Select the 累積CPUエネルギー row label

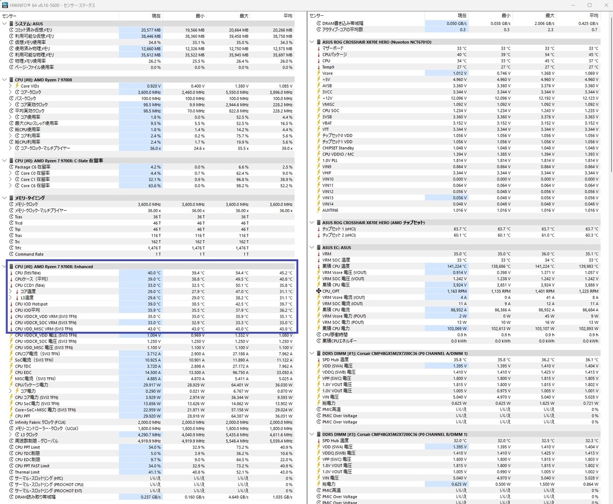coord(340,340)
